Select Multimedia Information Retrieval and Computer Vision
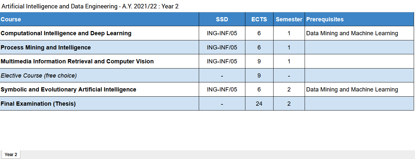Viewport: 415px width, 159px height. point(77,61)
